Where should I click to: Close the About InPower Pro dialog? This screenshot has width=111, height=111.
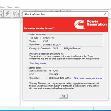(105, 14)
